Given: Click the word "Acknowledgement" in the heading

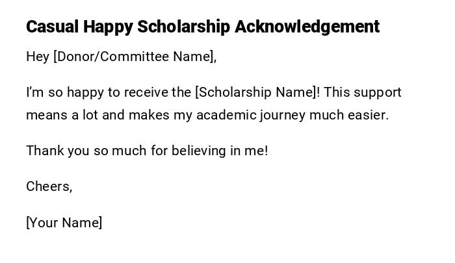Looking at the screenshot, I should (x=307, y=27).
